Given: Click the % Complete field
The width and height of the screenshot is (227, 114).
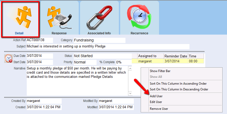Looking at the screenshot, I should point(123,62).
